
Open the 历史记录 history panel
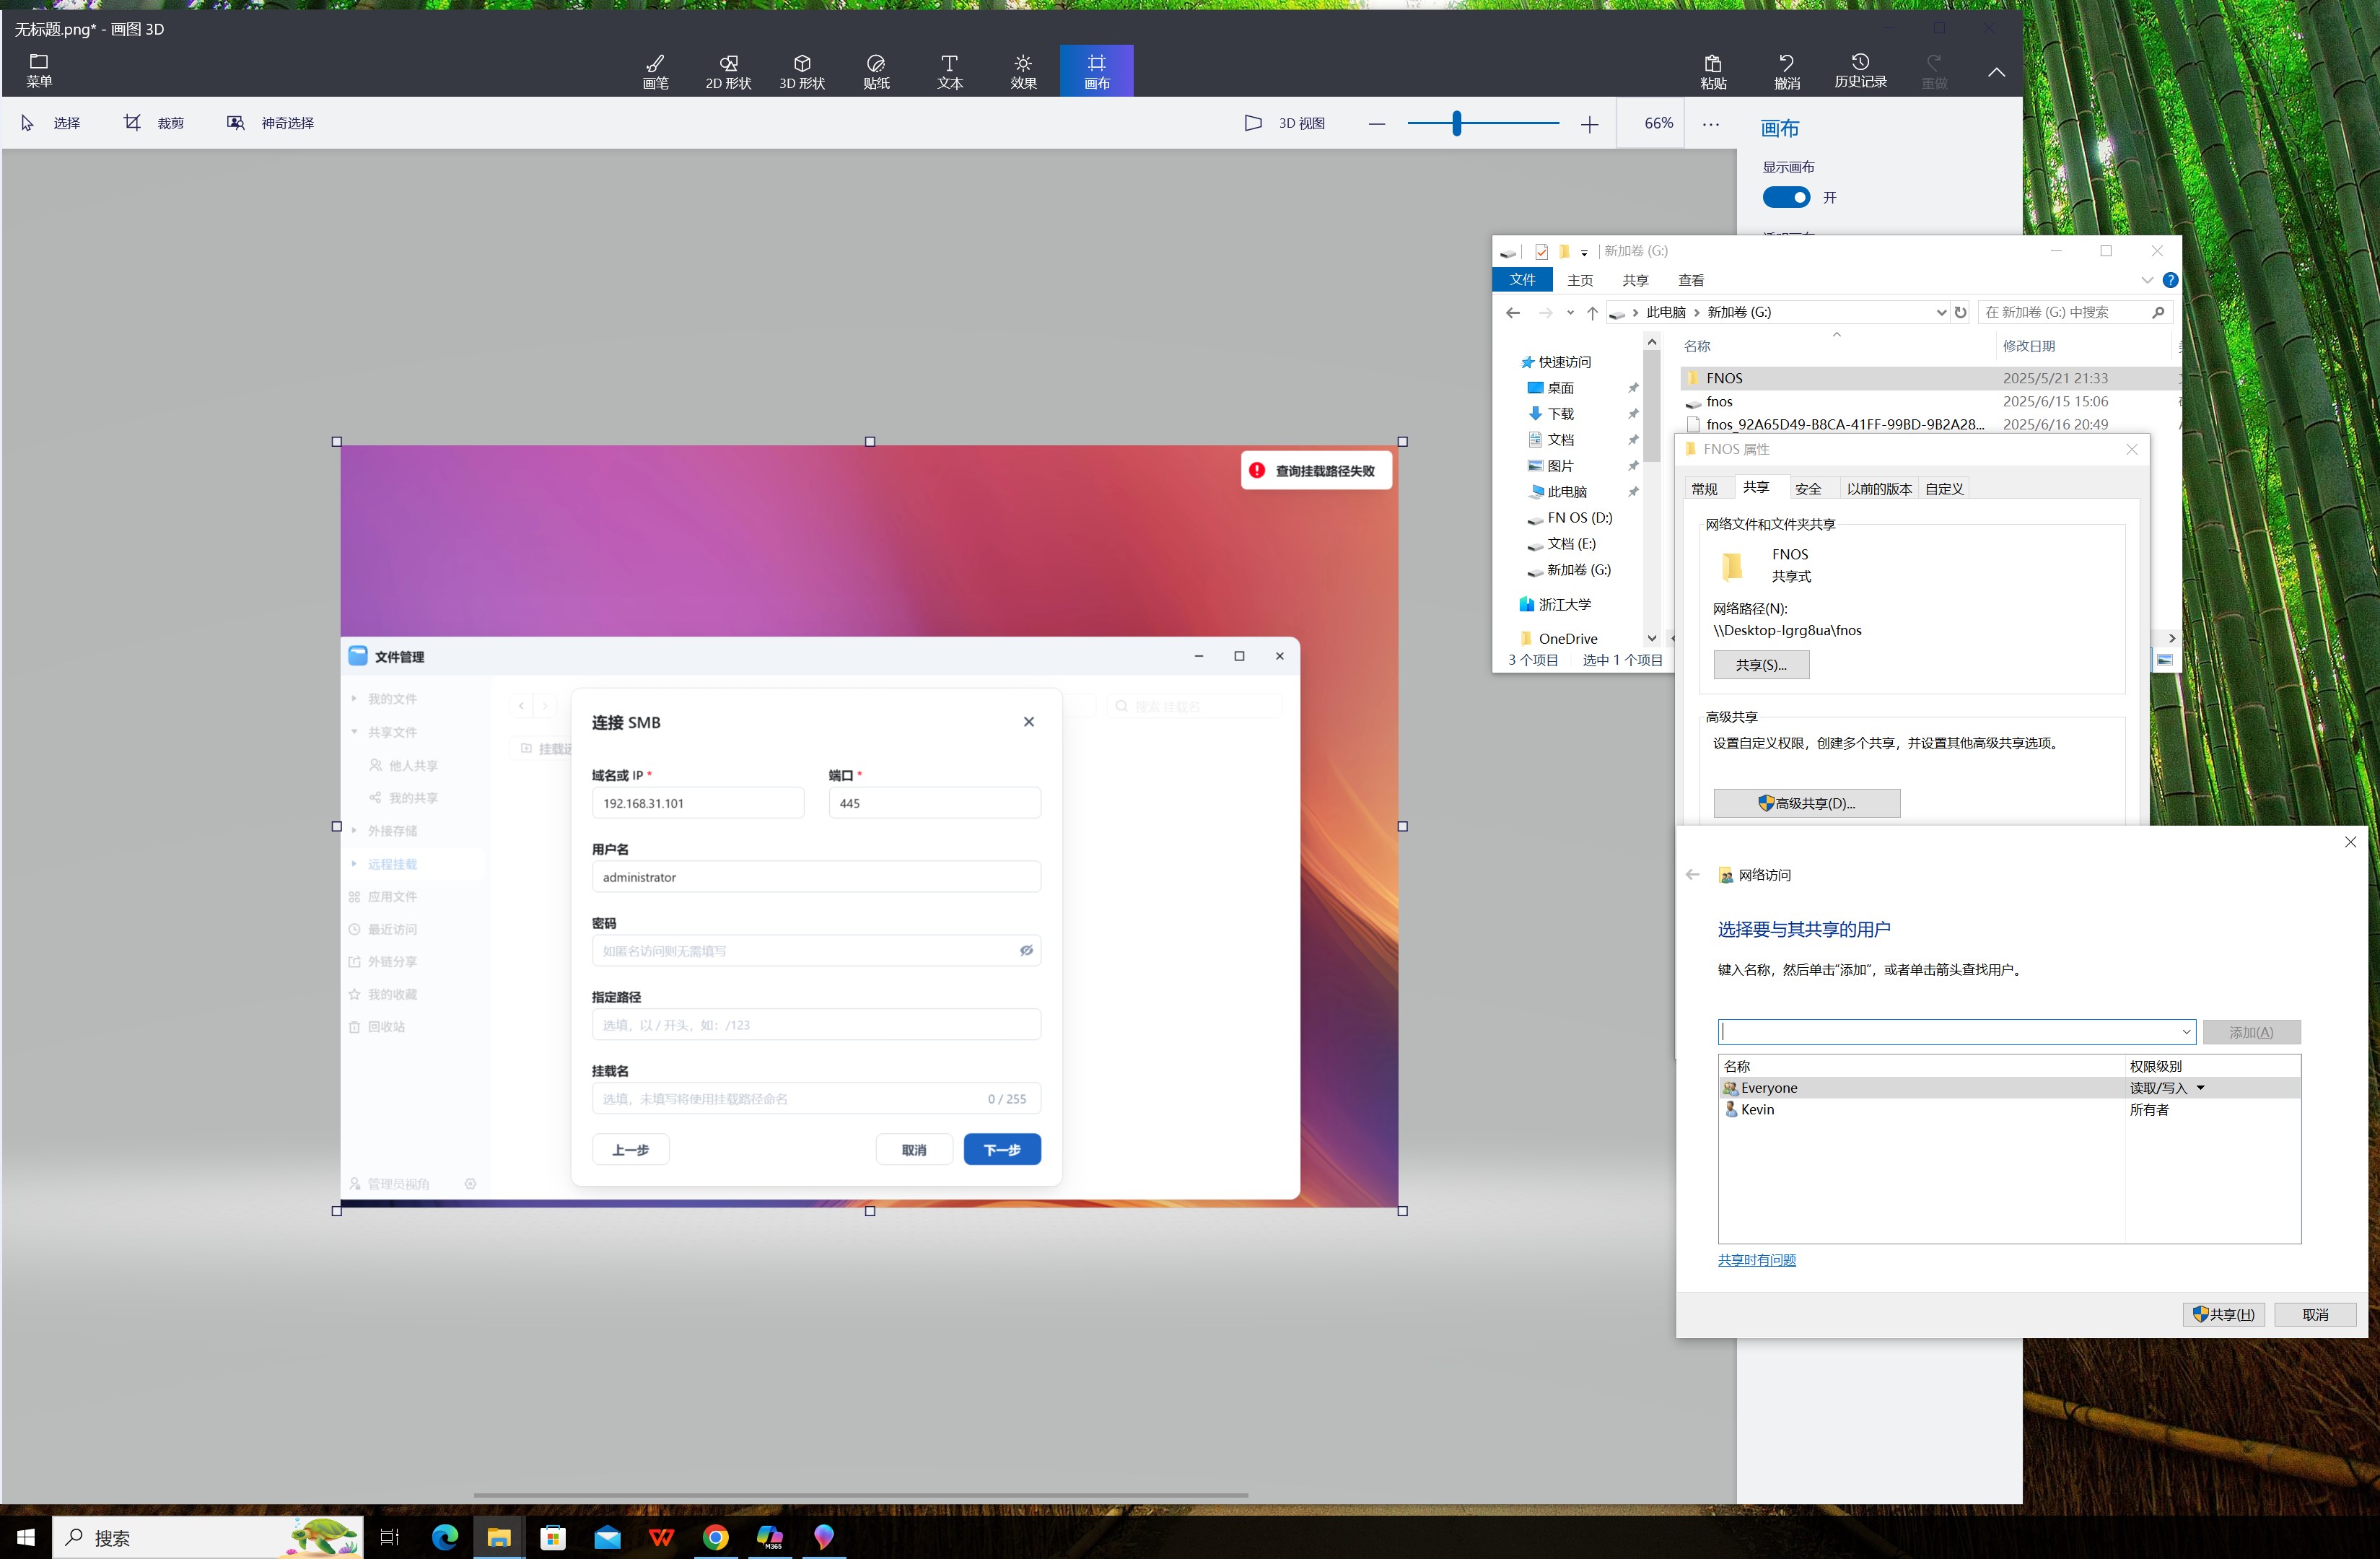click(x=1860, y=71)
